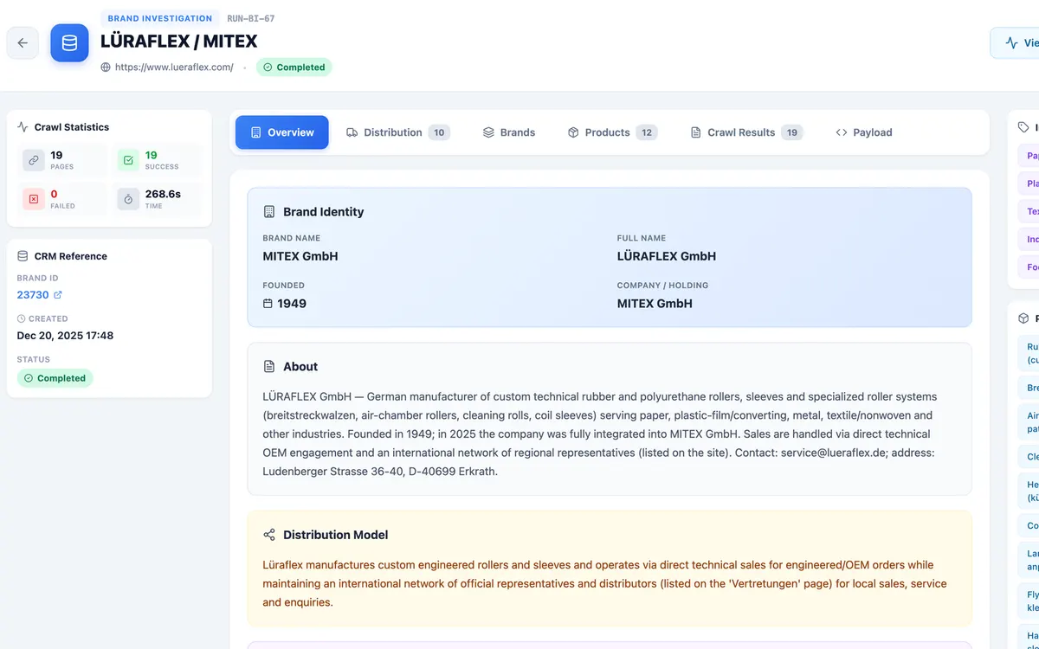Select the 0 FAILED statistic

click(62, 199)
